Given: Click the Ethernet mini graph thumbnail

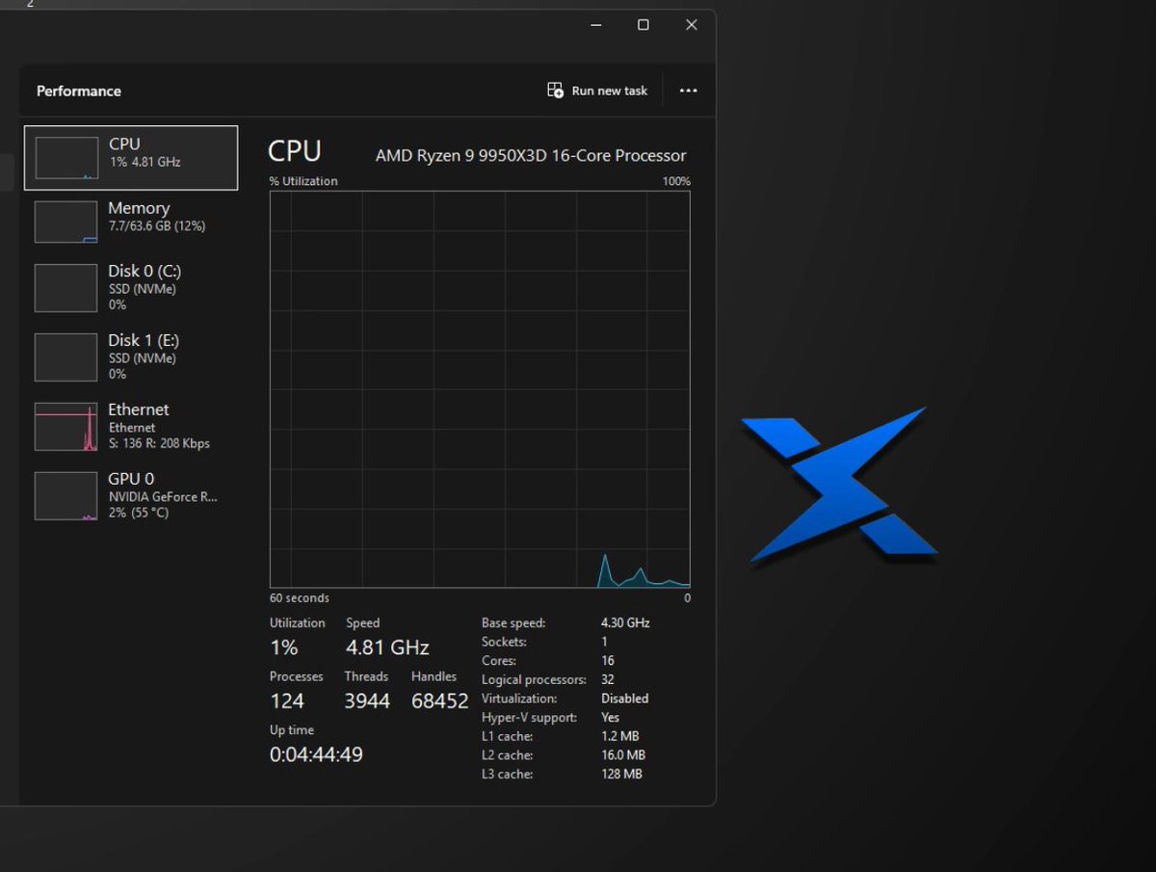Looking at the screenshot, I should click(x=66, y=427).
